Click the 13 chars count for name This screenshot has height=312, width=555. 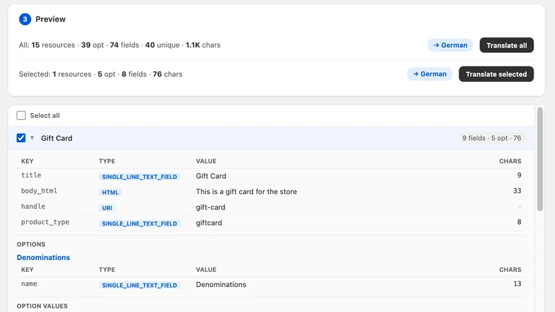517,284
